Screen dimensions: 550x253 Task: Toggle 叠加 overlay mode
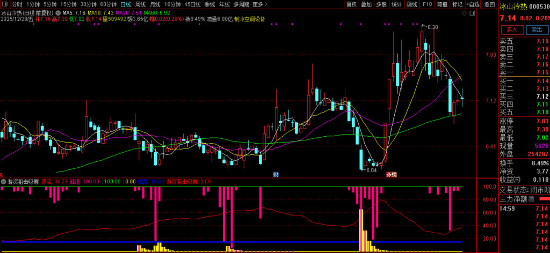(x=366, y=4)
